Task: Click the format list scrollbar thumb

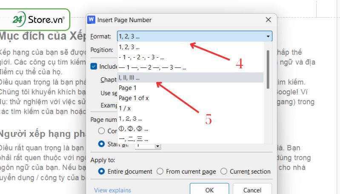Action: click(x=268, y=70)
